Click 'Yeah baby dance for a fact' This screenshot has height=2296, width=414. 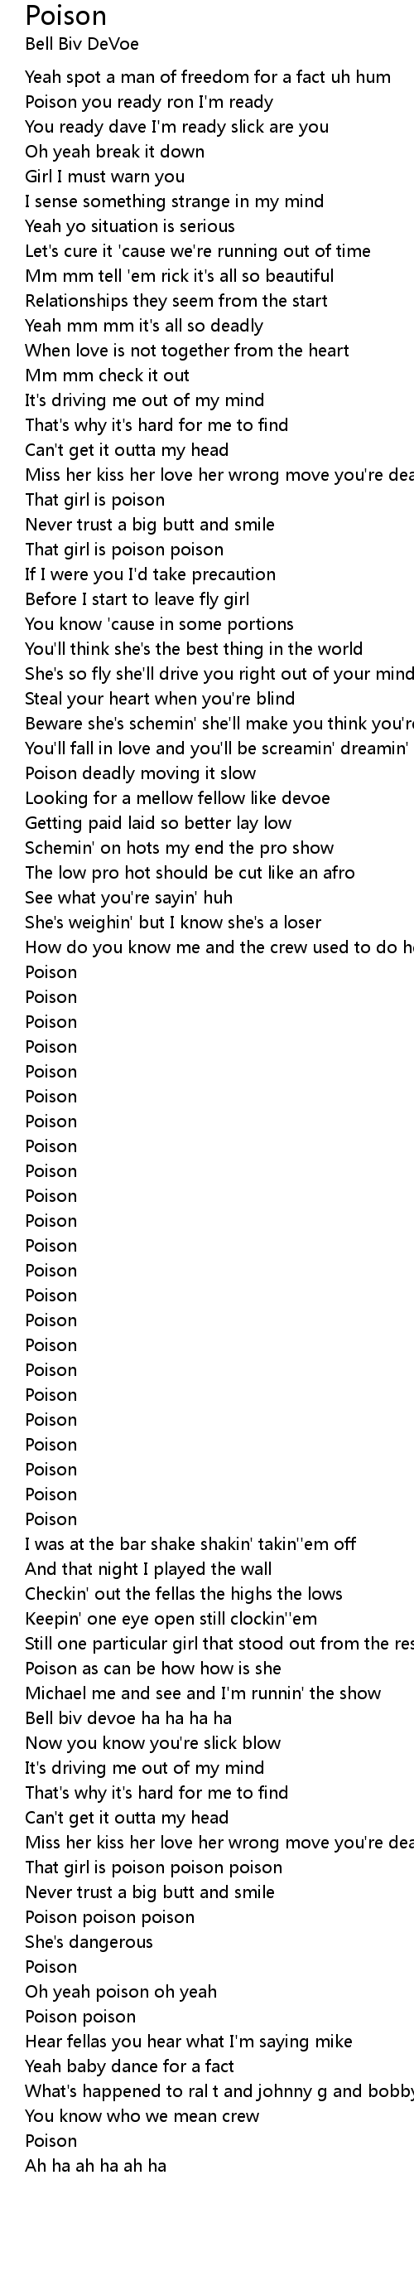[x=130, y=2066]
